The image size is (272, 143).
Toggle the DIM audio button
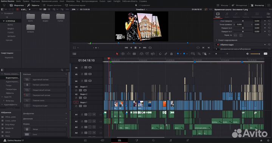266,54
